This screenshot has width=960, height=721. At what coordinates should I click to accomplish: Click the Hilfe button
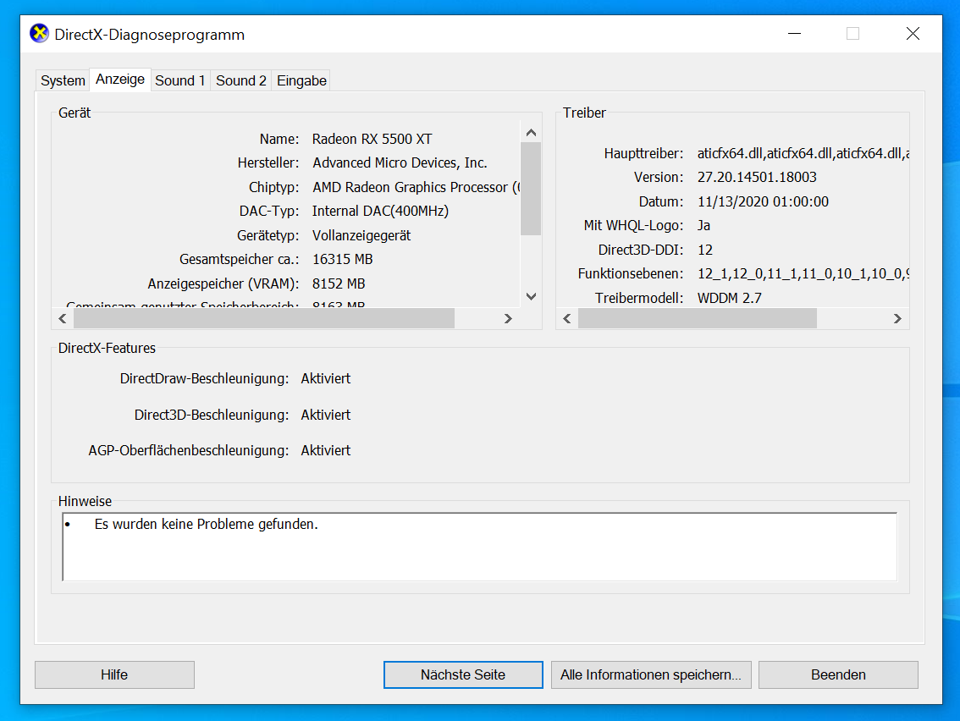(114, 674)
